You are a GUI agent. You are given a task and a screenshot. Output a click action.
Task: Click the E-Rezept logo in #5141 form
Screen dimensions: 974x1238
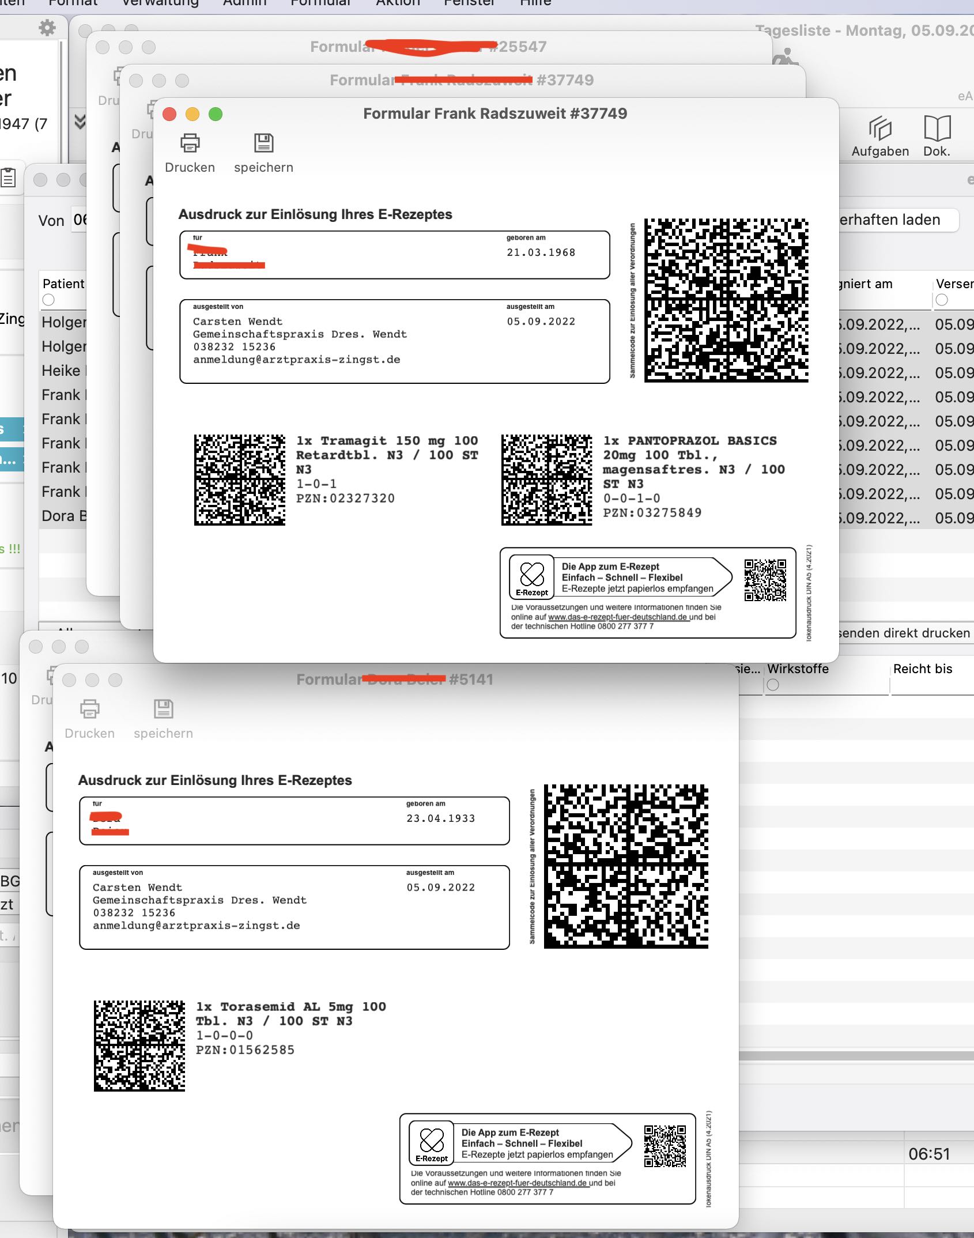click(432, 1143)
